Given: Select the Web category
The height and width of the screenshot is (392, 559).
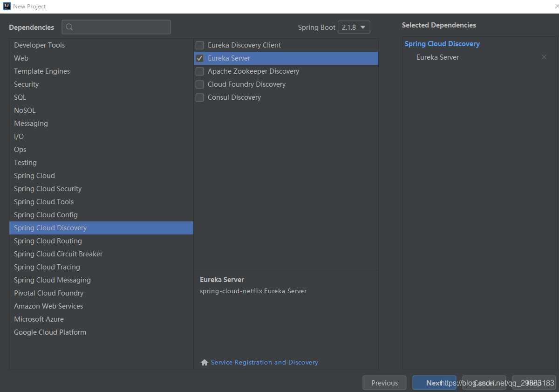Looking at the screenshot, I should [101, 58].
